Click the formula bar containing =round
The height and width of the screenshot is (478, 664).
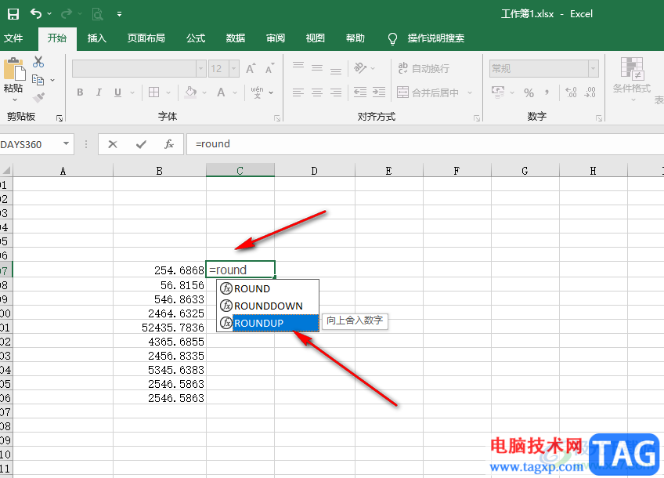tap(424, 144)
